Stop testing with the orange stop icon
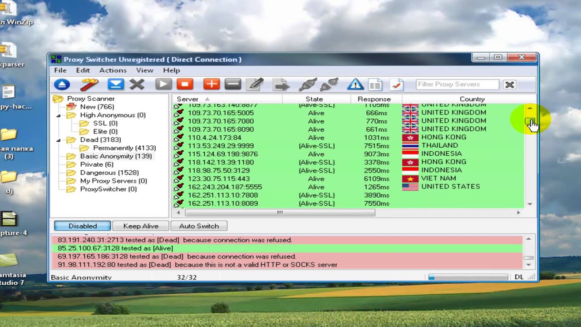The image size is (581, 327). (x=185, y=84)
